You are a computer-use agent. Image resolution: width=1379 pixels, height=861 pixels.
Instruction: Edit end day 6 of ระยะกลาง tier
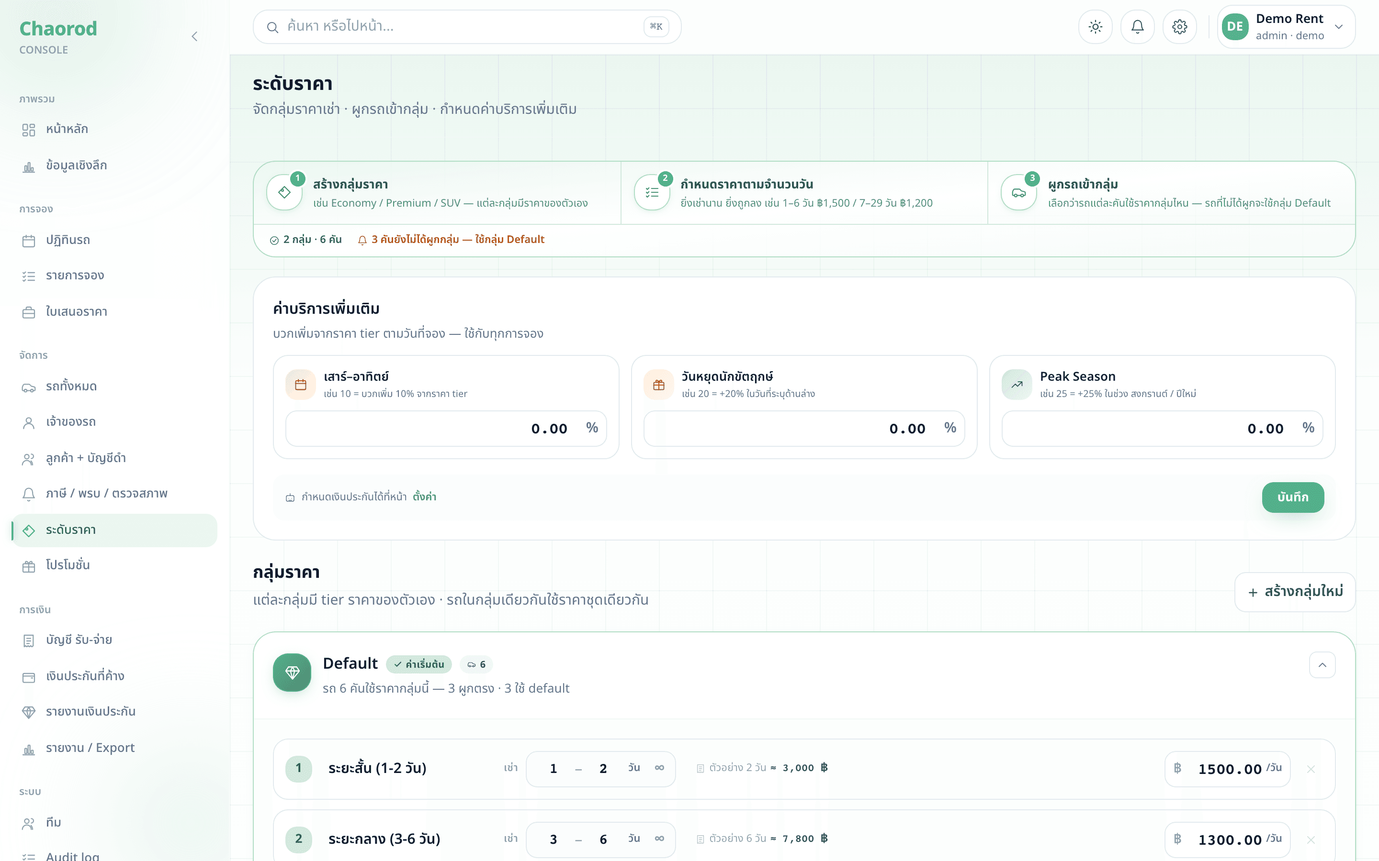coord(603,839)
